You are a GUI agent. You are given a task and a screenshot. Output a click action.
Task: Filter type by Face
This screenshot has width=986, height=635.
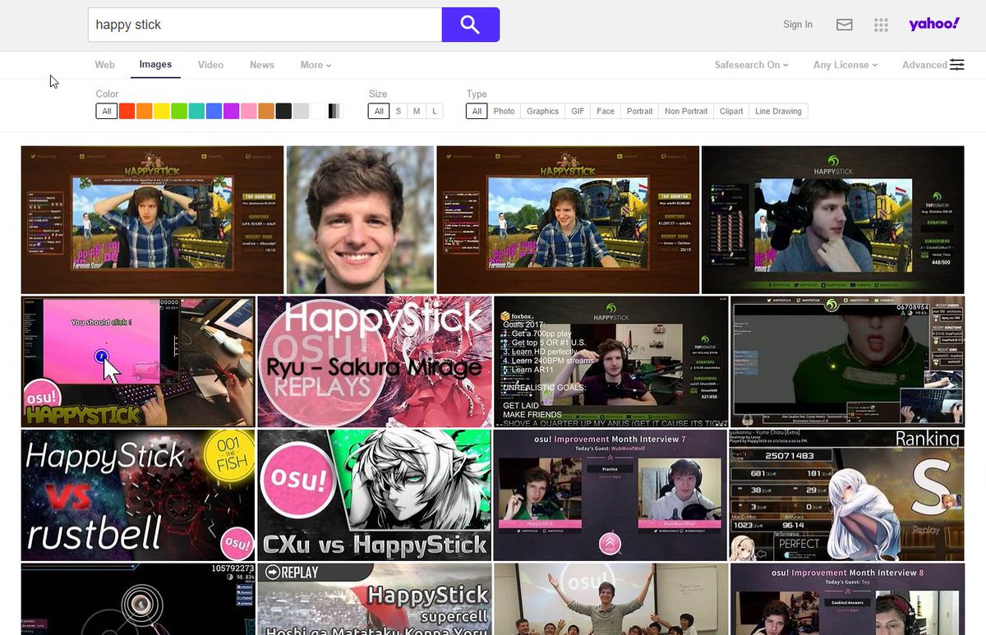coord(606,111)
